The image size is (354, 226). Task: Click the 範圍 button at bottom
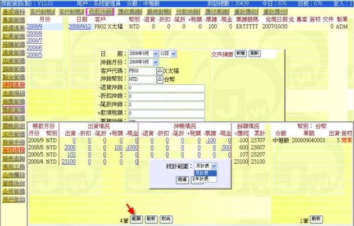coord(135,219)
